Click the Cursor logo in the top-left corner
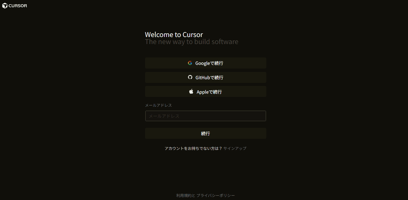 click(4, 6)
